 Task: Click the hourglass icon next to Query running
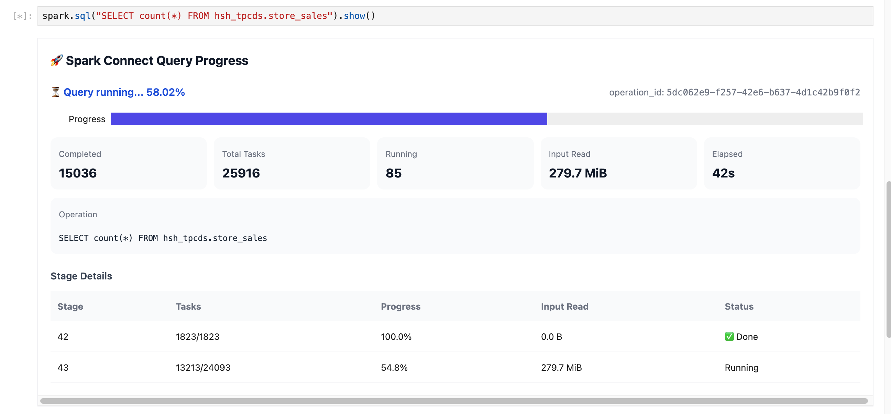pyautogui.click(x=55, y=92)
